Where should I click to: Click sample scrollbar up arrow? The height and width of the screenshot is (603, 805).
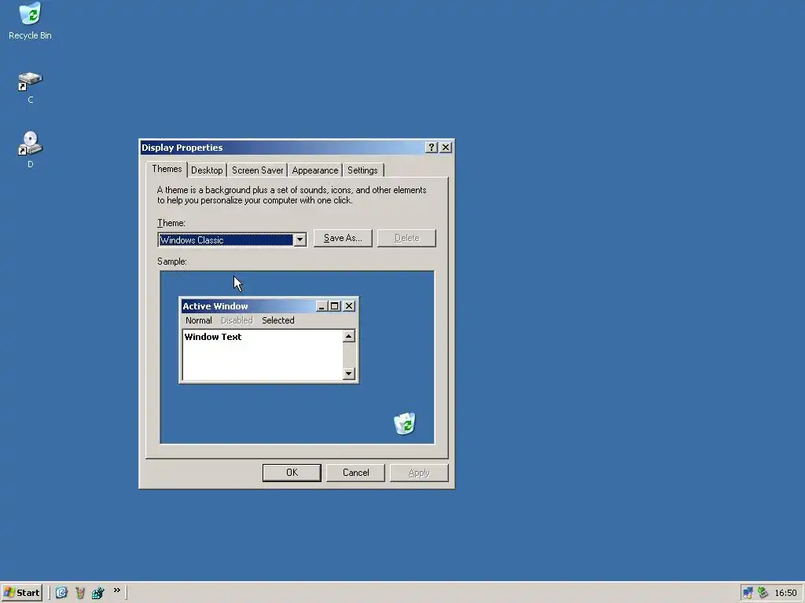click(x=348, y=336)
